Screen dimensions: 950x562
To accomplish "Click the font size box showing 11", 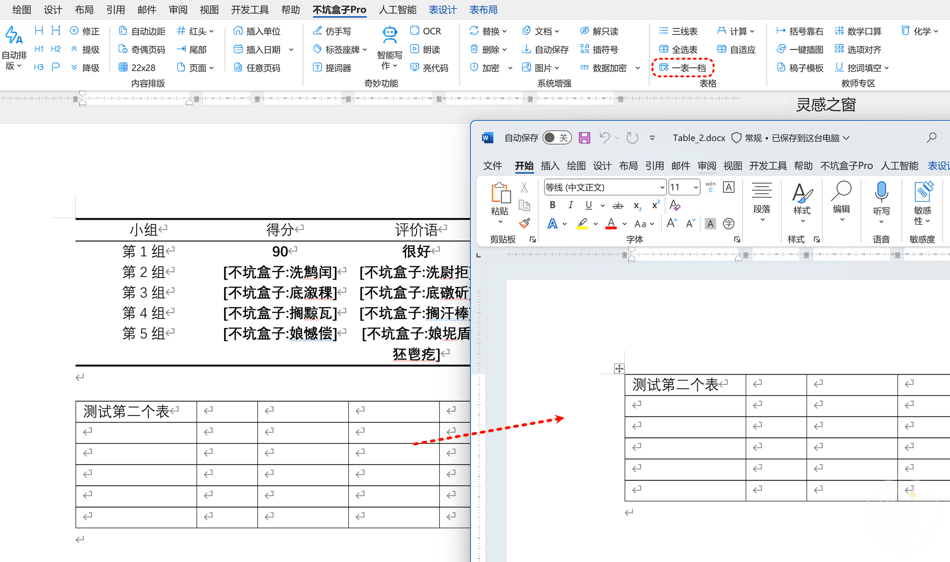I will [684, 187].
